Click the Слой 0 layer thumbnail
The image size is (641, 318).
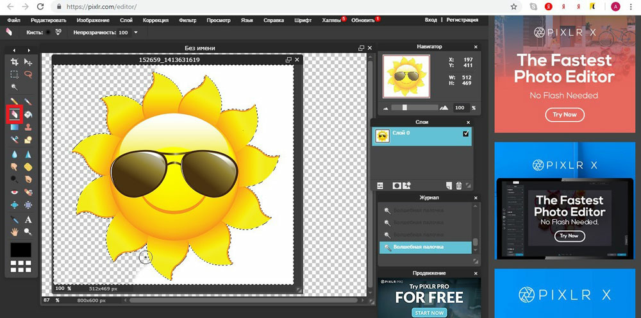[x=382, y=136]
